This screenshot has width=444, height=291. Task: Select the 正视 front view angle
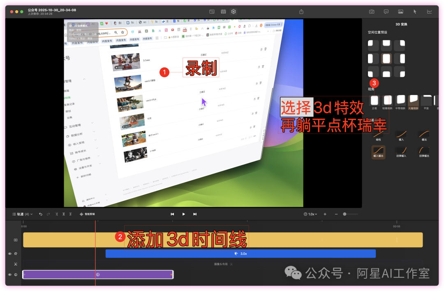375,102
